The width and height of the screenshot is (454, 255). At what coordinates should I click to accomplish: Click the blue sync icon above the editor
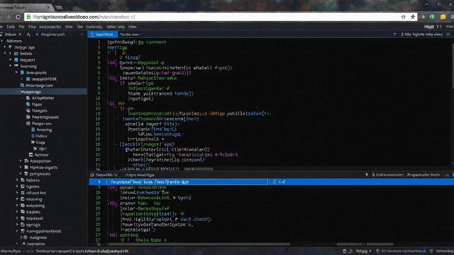pos(394,34)
